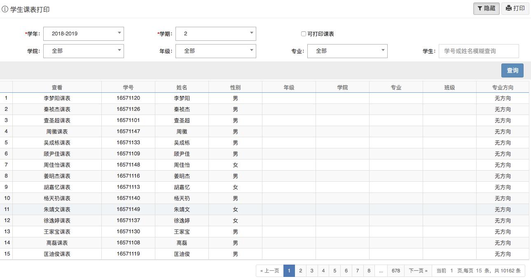This screenshot has height=279, width=531.
Task: Open the 专业 dropdown
Action: 347,51
